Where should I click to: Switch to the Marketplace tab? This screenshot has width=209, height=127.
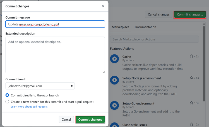(x=120, y=27)
